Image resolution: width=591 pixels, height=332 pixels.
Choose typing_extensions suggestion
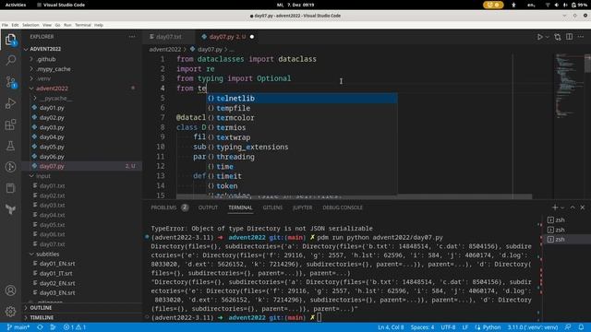tap(302, 148)
